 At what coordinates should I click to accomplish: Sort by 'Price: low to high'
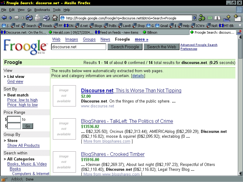(22, 100)
